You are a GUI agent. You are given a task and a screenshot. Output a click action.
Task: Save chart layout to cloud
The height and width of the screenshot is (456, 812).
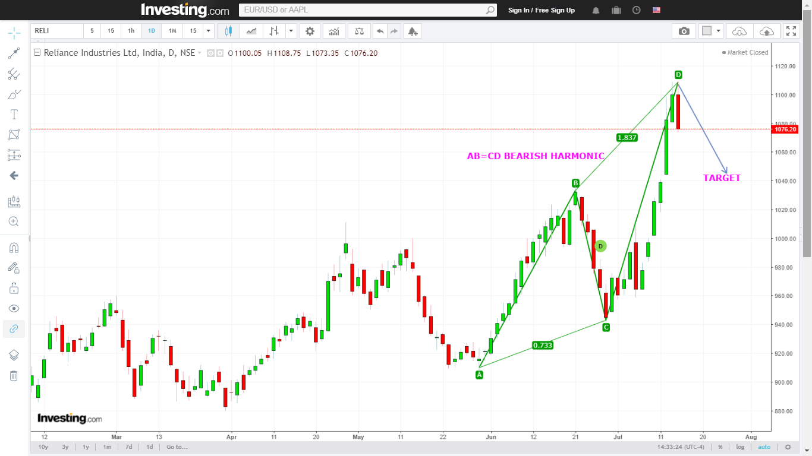point(767,31)
